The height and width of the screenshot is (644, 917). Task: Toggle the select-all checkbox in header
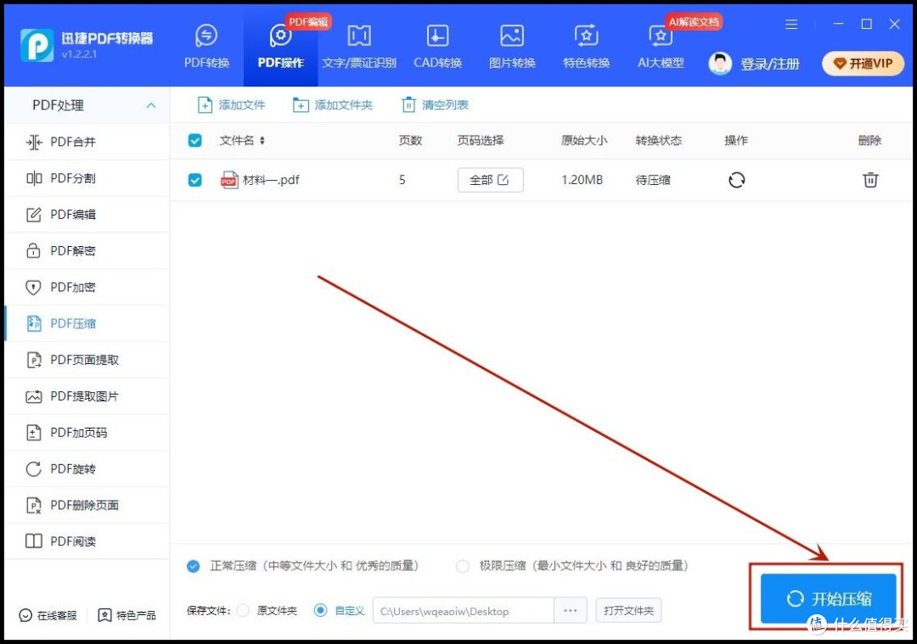pyautogui.click(x=194, y=140)
